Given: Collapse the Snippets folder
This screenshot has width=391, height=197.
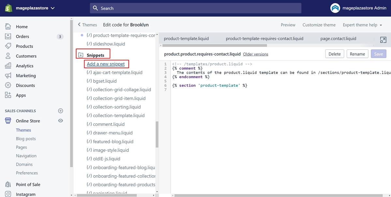Looking at the screenshot, I should tap(81, 55).
